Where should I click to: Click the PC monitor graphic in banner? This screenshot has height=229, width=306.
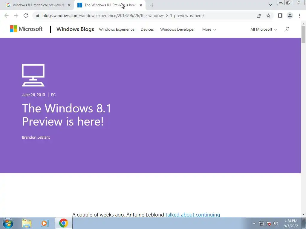pos(33,75)
